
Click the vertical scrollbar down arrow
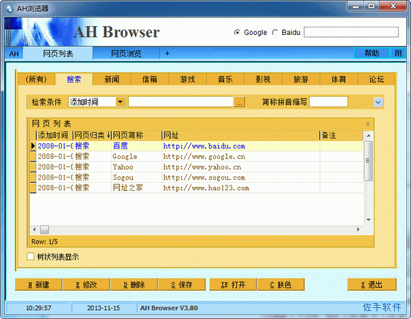(x=369, y=220)
